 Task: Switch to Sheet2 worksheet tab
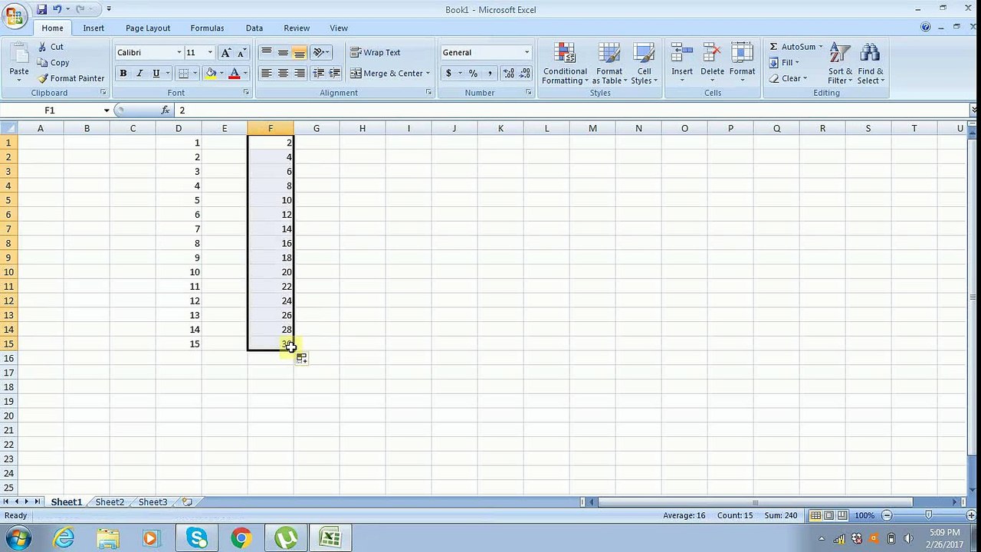pyautogui.click(x=110, y=502)
